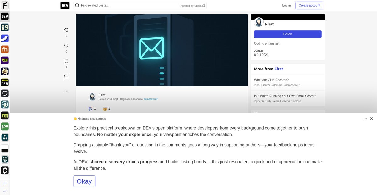Open the black 'C' community icon
Viewport: 377px width, 195px height.
point(5,170)
